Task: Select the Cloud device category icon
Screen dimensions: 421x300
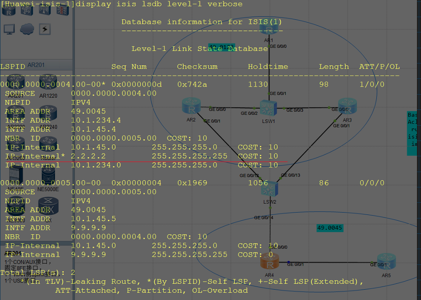Action: click(x=27, y=29)
